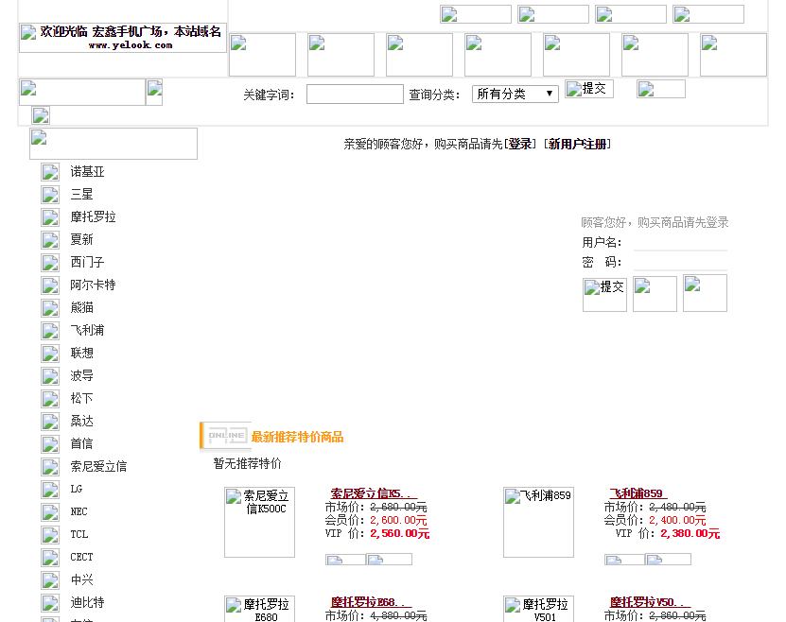Click the icon beside 诺基亚 brand
The width and height of the screenshot is (786, 622).
pos(50,172)
